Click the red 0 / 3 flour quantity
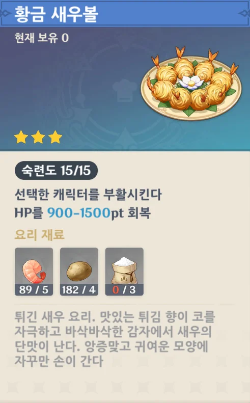The height and width of the screenshot is (403, 250). click(124, 290)
